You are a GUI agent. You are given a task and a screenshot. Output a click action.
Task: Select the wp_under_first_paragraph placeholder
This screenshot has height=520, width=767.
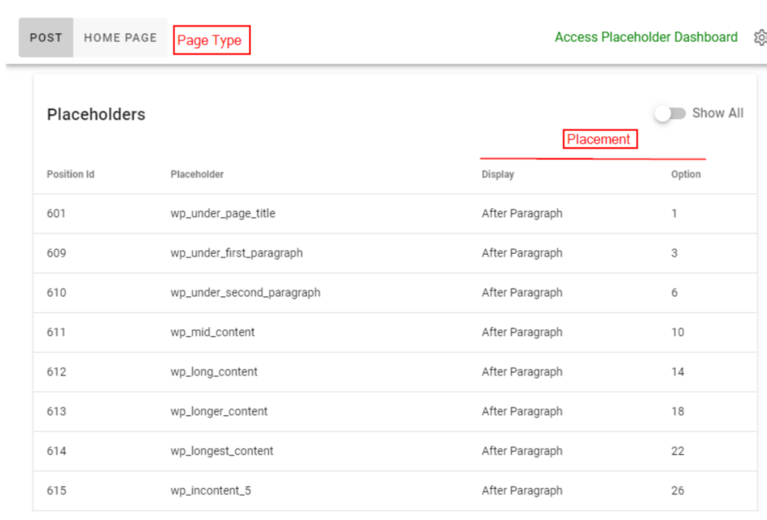pos(236,253)
